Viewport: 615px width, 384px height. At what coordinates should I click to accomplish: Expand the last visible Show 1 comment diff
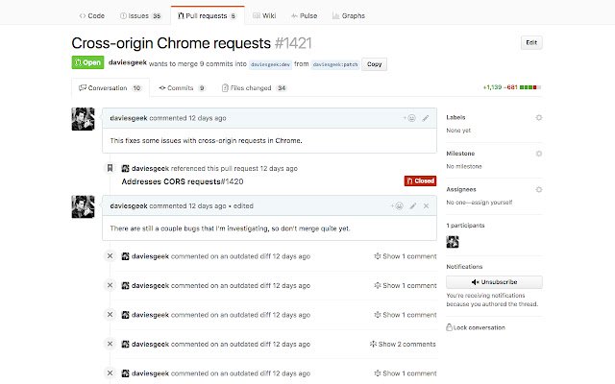point(406,373)
